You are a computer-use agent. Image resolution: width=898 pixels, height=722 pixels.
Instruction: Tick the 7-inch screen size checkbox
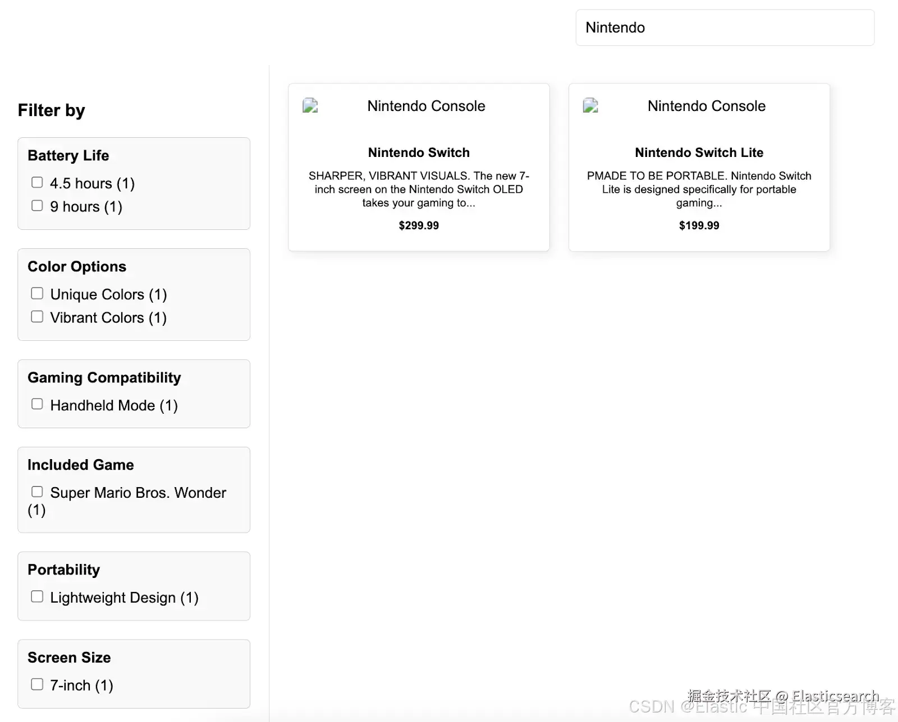pos(37,684)
